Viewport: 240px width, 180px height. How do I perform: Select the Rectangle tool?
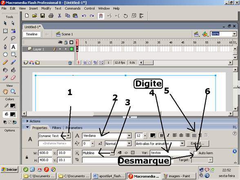pyautogui.click(x=13, y=54)
